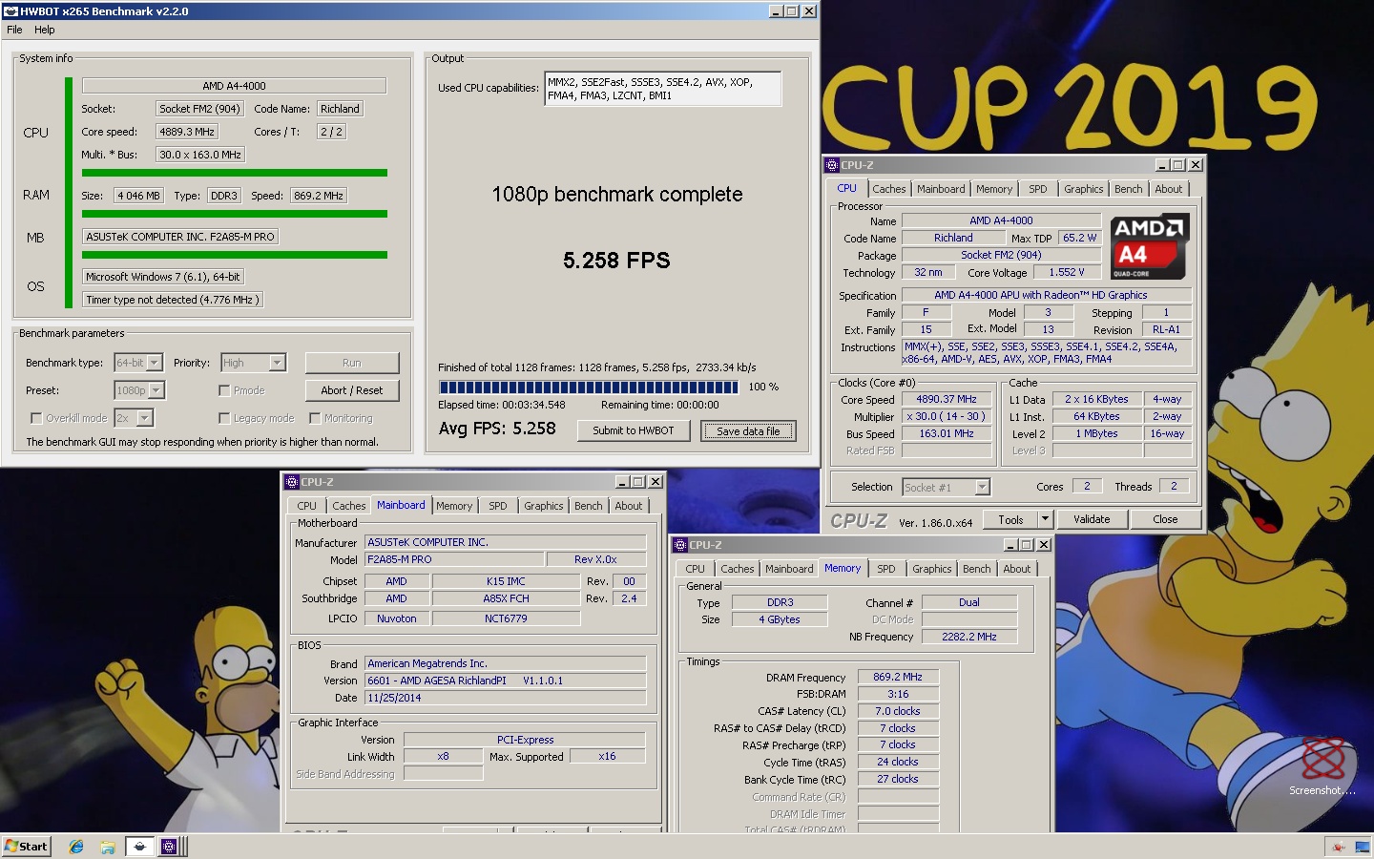
Task: Click the Tools button in CPU-Z
Action: tap(1011, 519)
